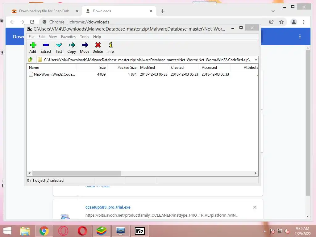
Task: Open the ccsetup589_pro_trial.exe download link
Action: [108, 207]
